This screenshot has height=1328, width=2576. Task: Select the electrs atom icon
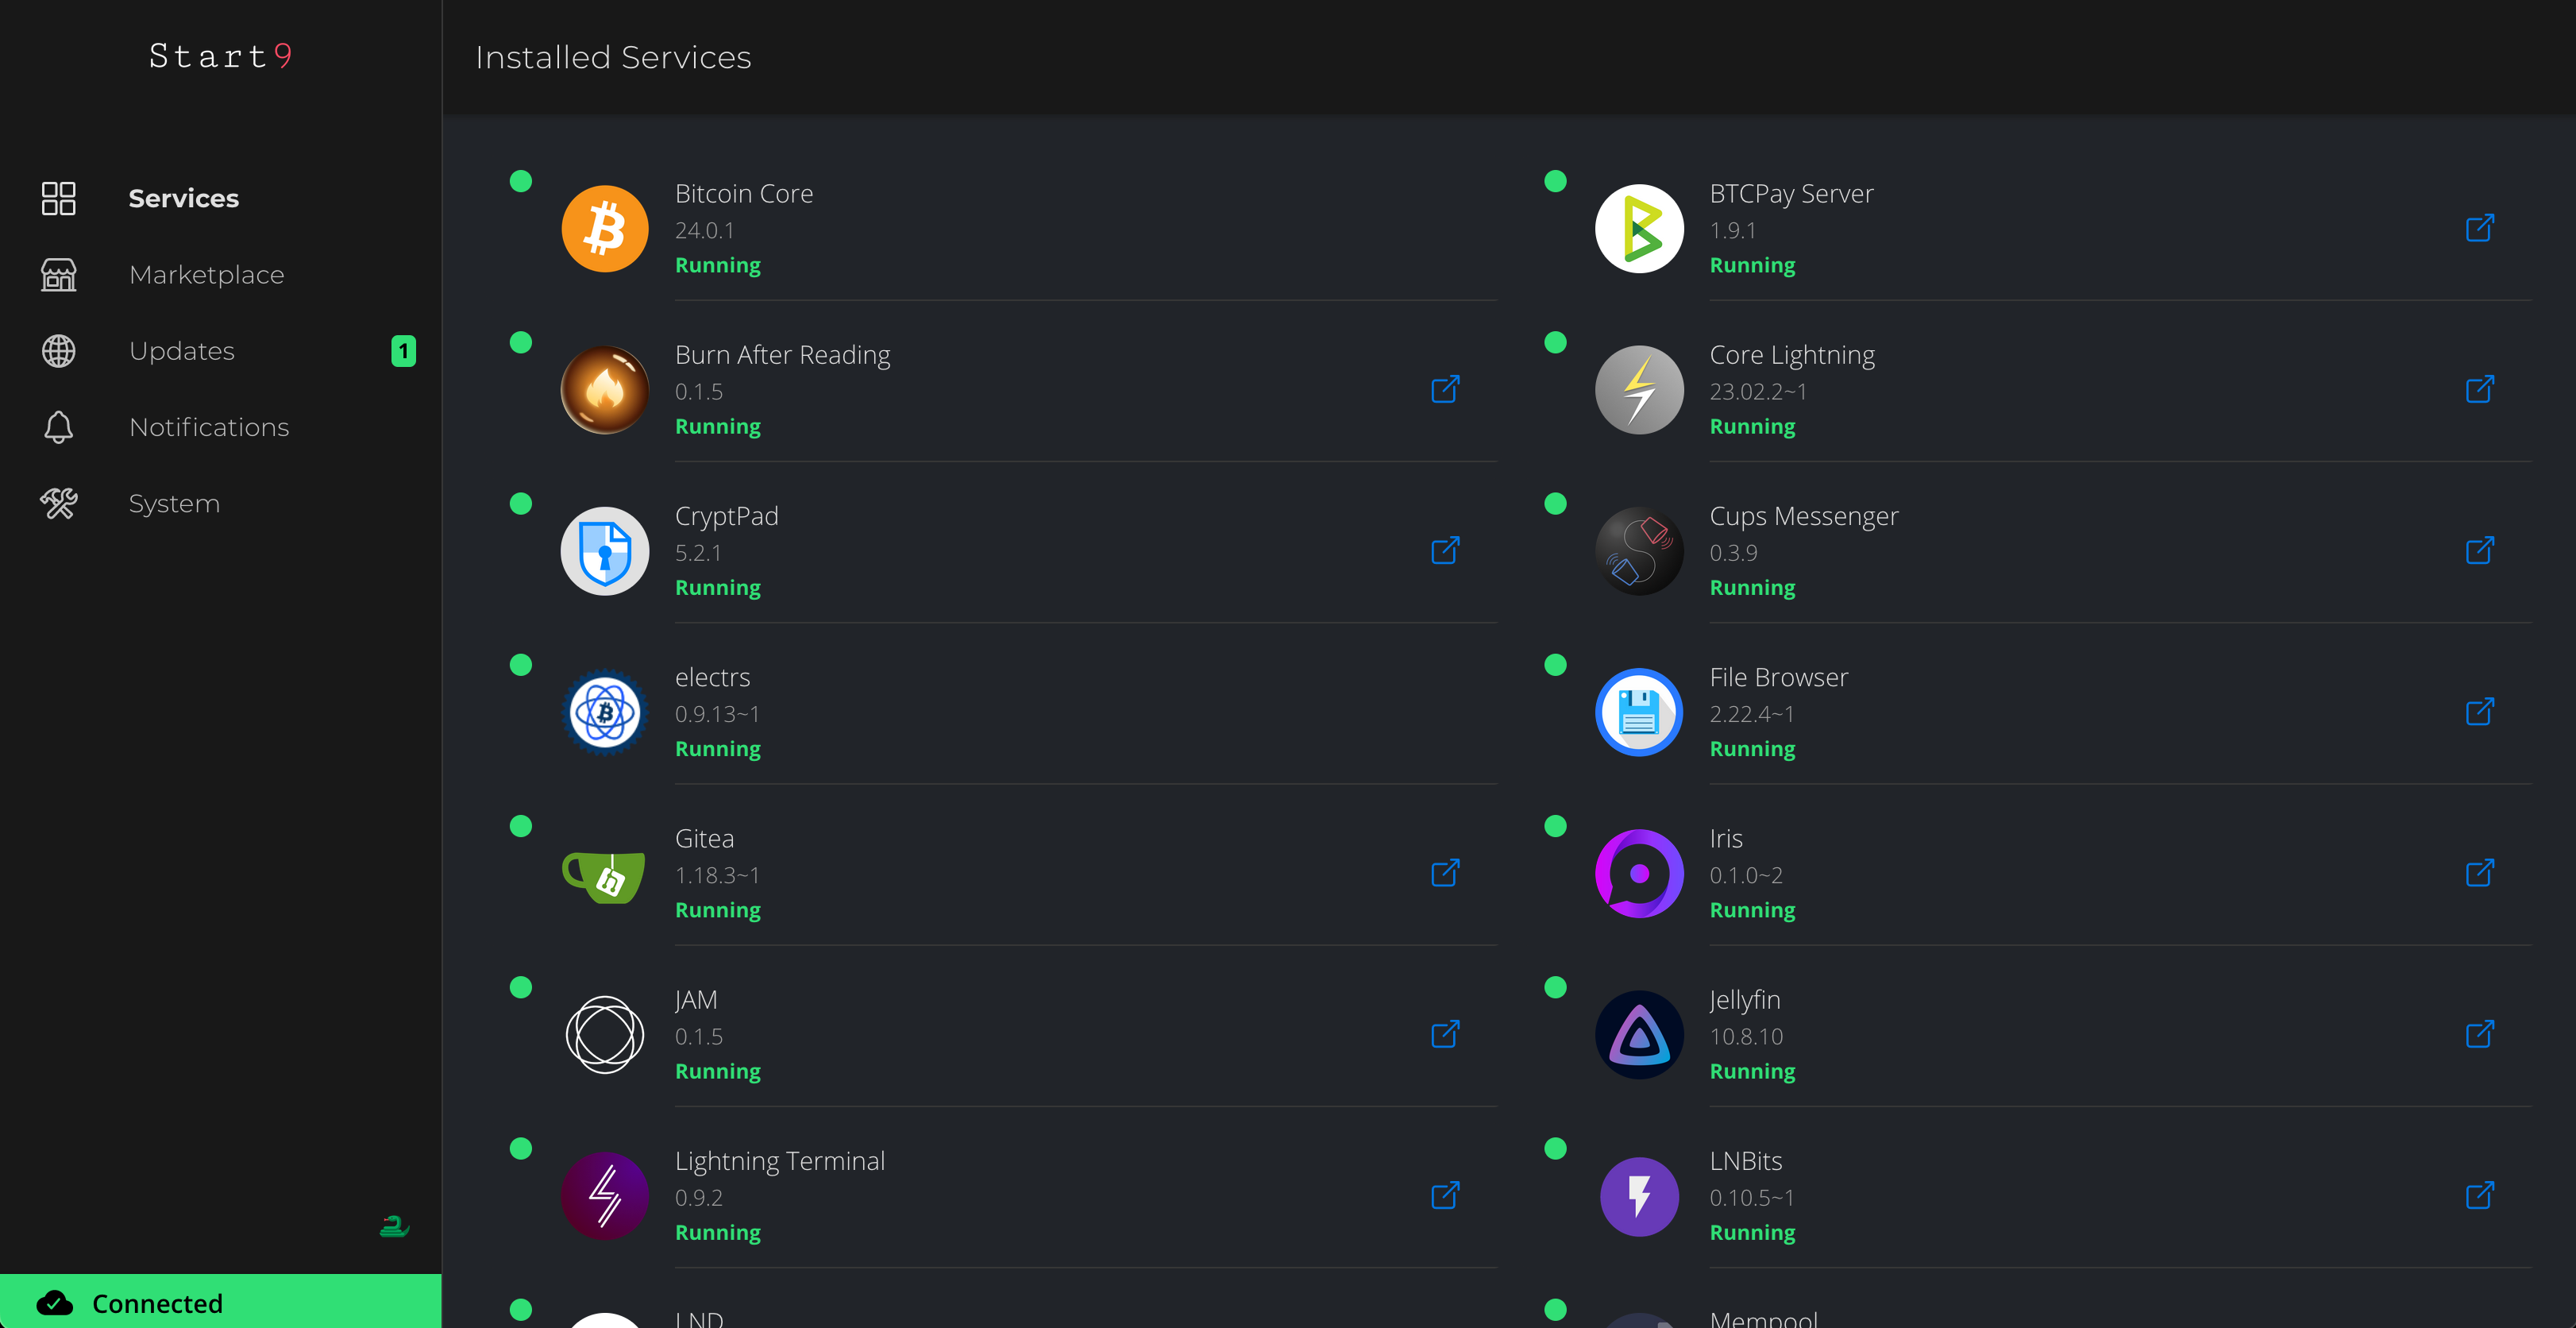[605, 712]
